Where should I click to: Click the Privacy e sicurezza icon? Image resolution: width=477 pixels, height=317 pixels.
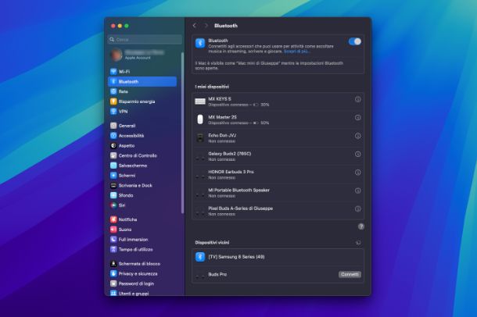[113, 273]
